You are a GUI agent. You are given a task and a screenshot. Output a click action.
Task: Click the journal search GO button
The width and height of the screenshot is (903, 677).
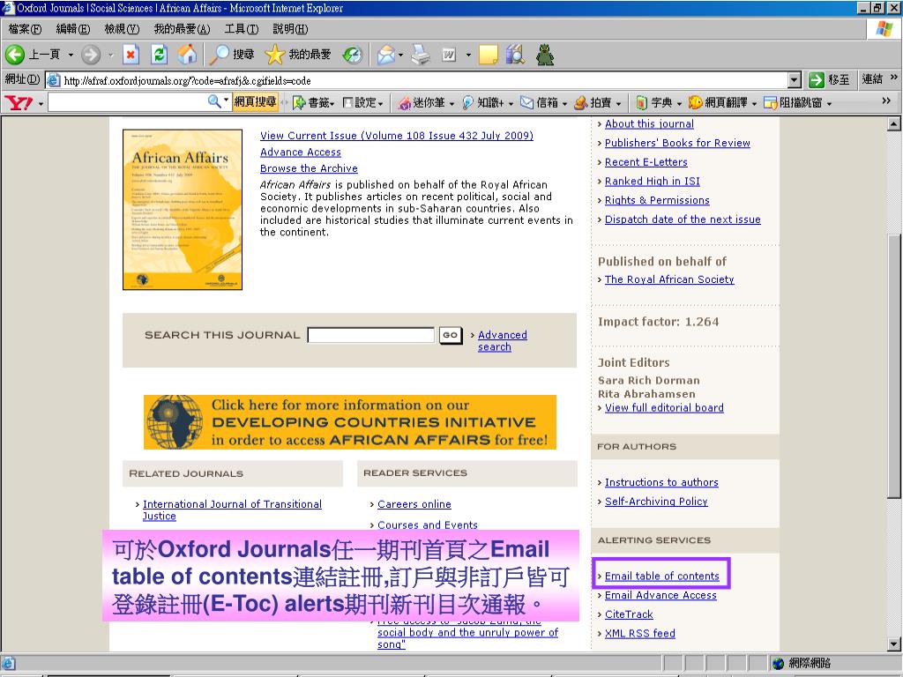(x=451, y=335)
